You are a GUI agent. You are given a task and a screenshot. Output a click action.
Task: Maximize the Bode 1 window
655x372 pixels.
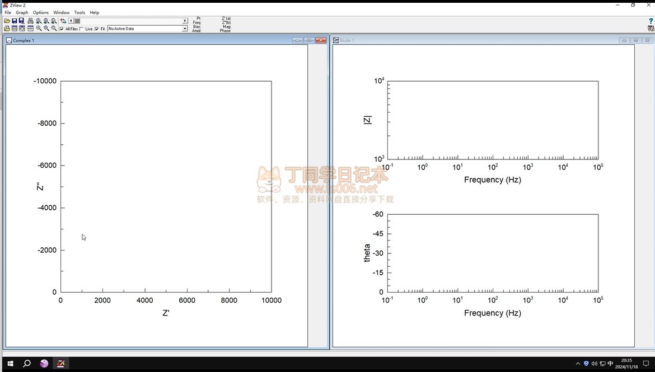tap(636, 40)
